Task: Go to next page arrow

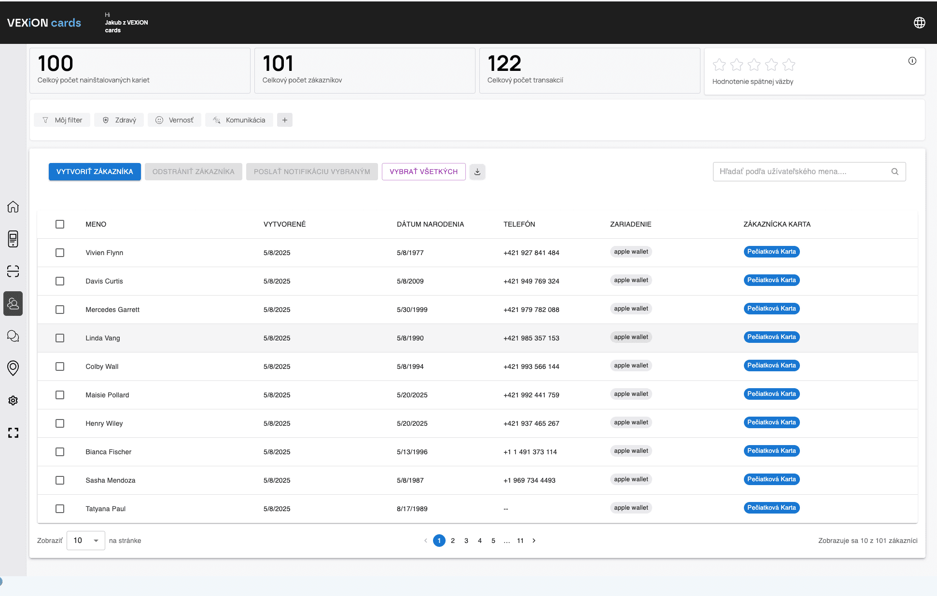Action: 534,541
